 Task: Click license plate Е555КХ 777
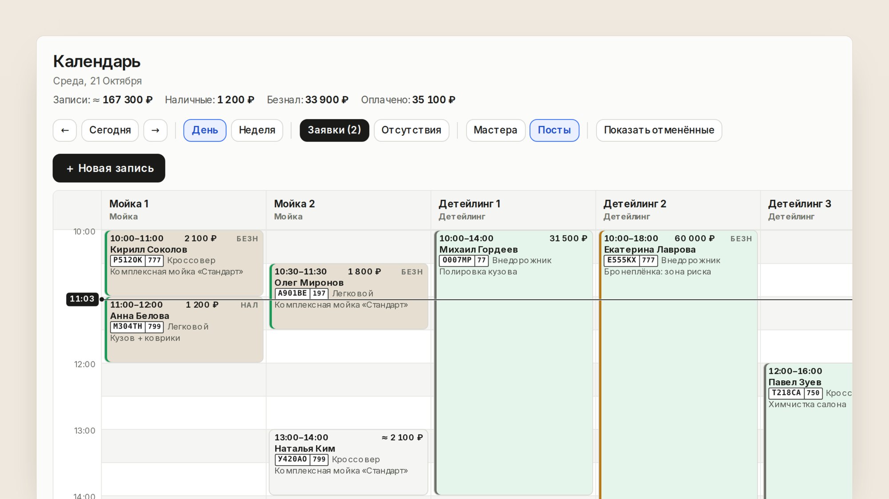pos(630,261)
